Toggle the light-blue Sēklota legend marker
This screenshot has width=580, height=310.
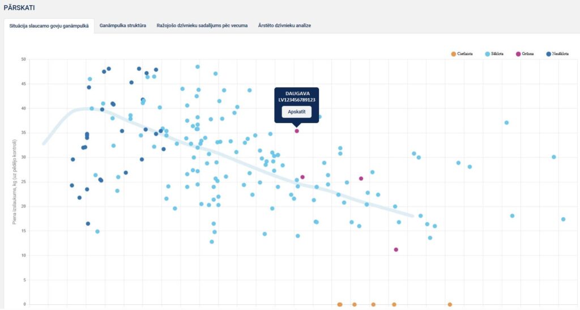(487, 54)
